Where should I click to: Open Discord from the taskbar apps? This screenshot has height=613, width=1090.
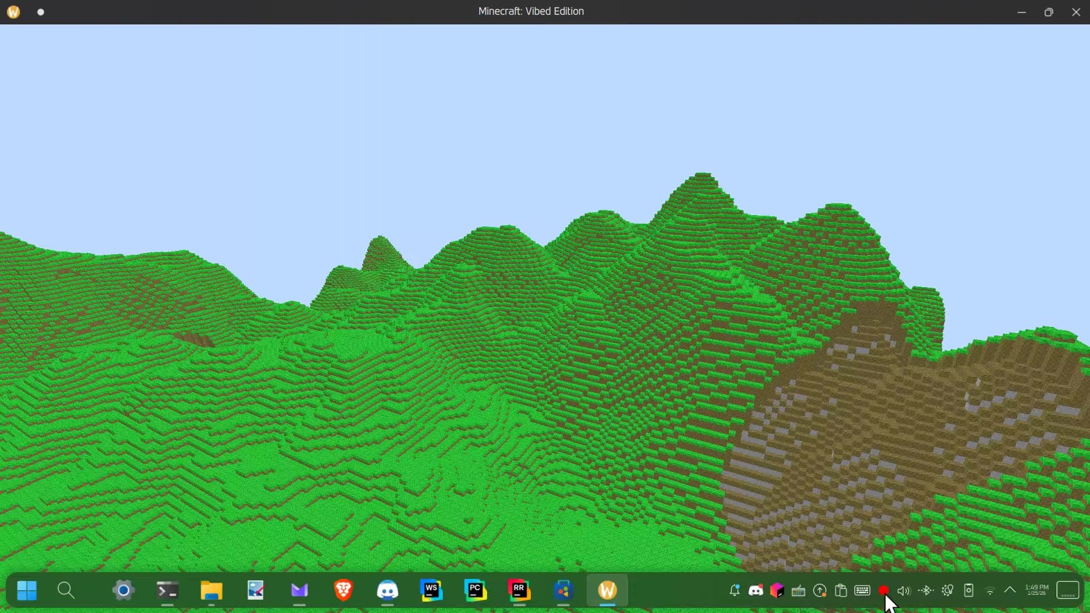[x=387, y=590]
